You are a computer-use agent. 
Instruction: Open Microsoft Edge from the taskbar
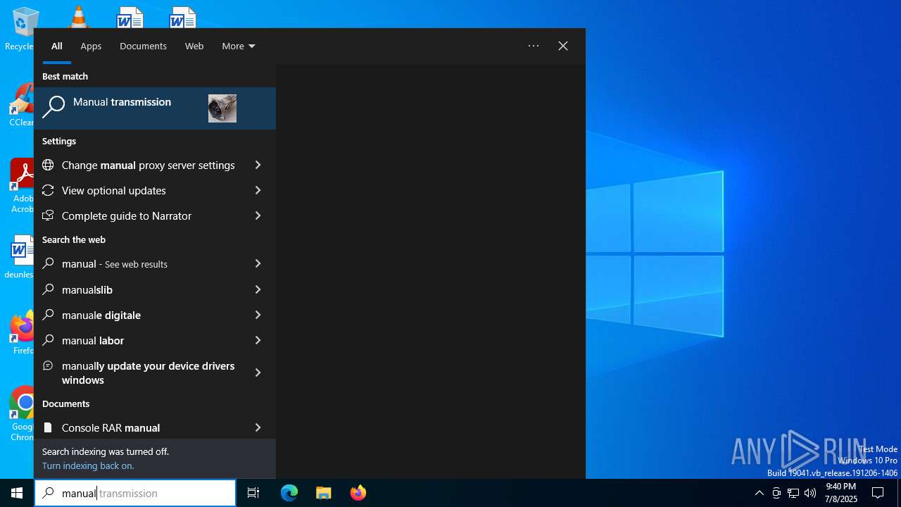coord(289,493)
